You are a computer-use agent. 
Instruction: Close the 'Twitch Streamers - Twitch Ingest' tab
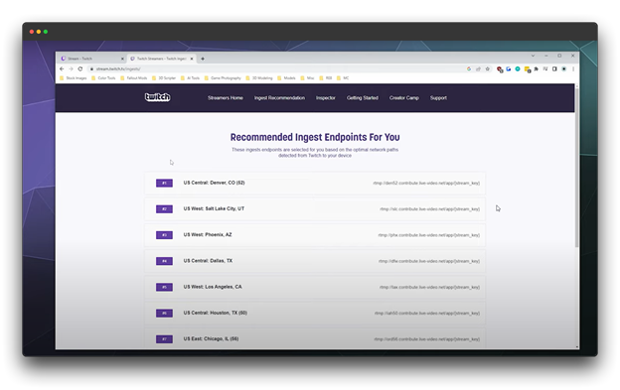pos(192,59)
